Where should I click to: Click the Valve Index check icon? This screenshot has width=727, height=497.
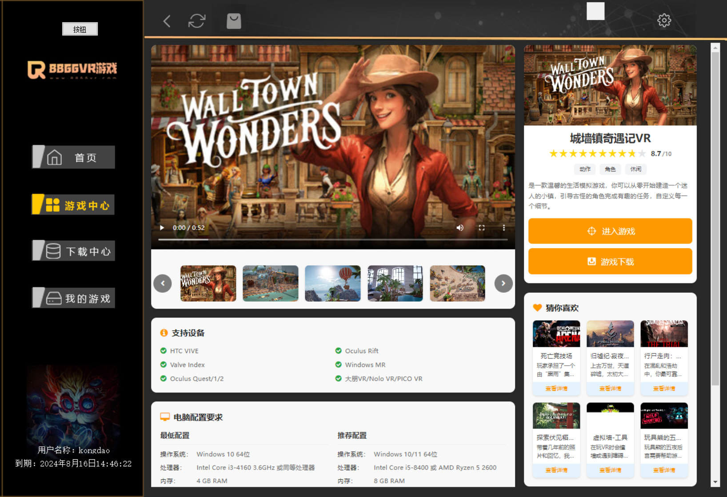point(164,365)
